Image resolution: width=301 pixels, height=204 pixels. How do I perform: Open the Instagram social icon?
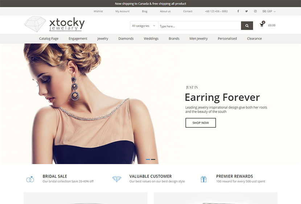[255, 11]
